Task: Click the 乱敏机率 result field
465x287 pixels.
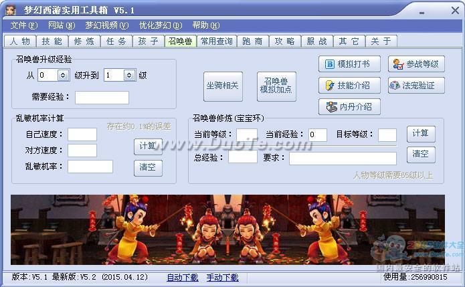Action: 90,167
